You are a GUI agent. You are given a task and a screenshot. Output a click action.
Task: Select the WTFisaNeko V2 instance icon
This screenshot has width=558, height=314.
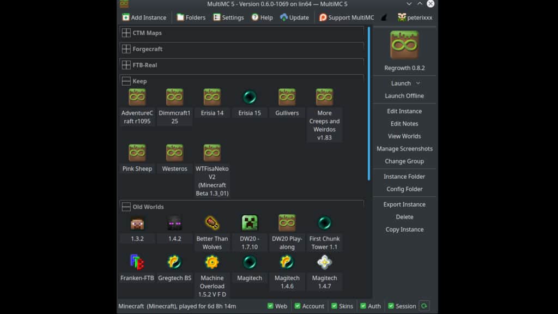click(x=212, y=153)
